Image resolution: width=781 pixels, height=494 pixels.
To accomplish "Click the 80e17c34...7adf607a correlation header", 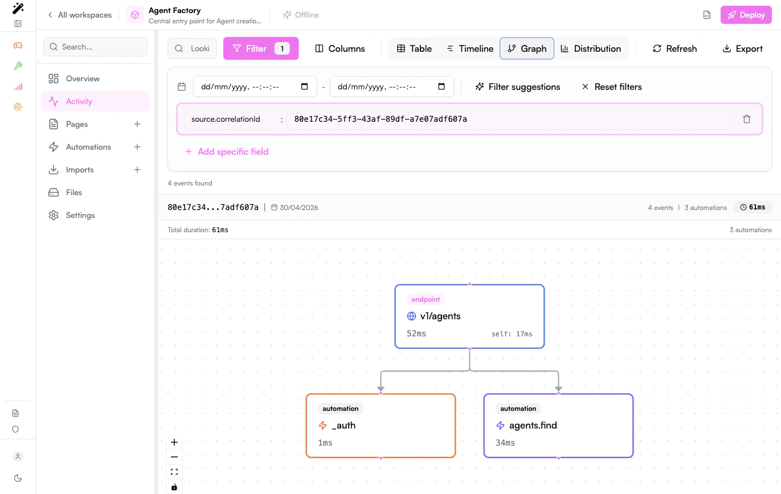I will (213, 207).
